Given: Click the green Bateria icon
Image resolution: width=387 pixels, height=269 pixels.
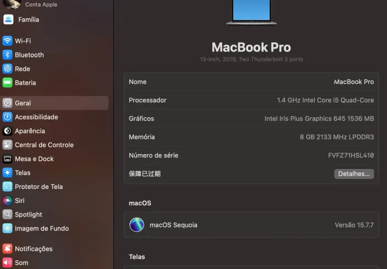Looking at the screenshot, I should 7,83.
